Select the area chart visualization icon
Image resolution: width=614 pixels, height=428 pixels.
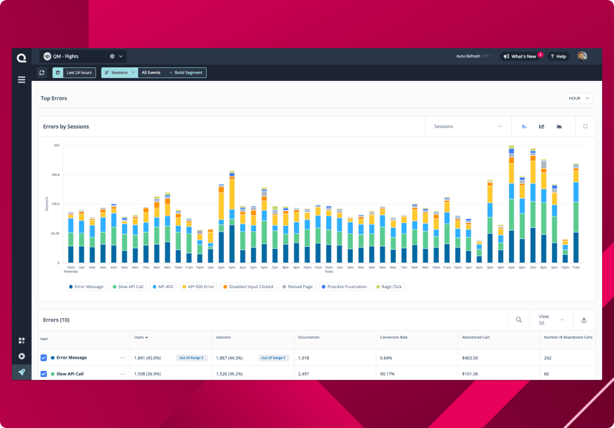pos(560,126)
